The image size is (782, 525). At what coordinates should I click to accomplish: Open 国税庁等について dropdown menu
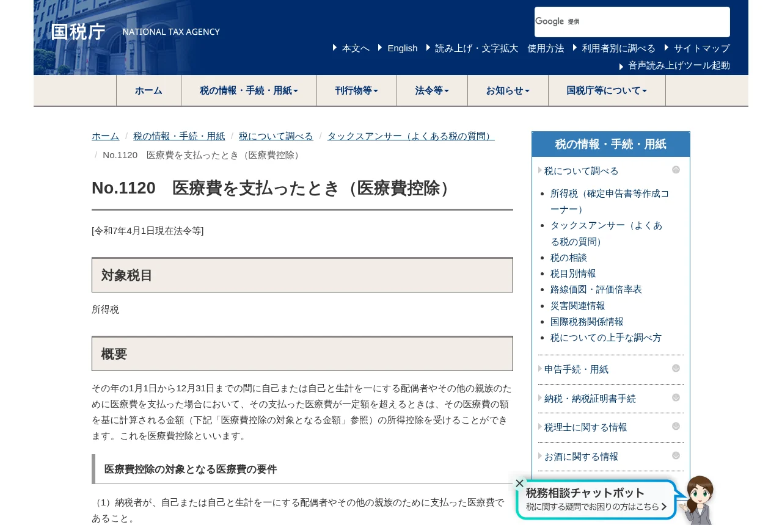(x=607, y=90)
